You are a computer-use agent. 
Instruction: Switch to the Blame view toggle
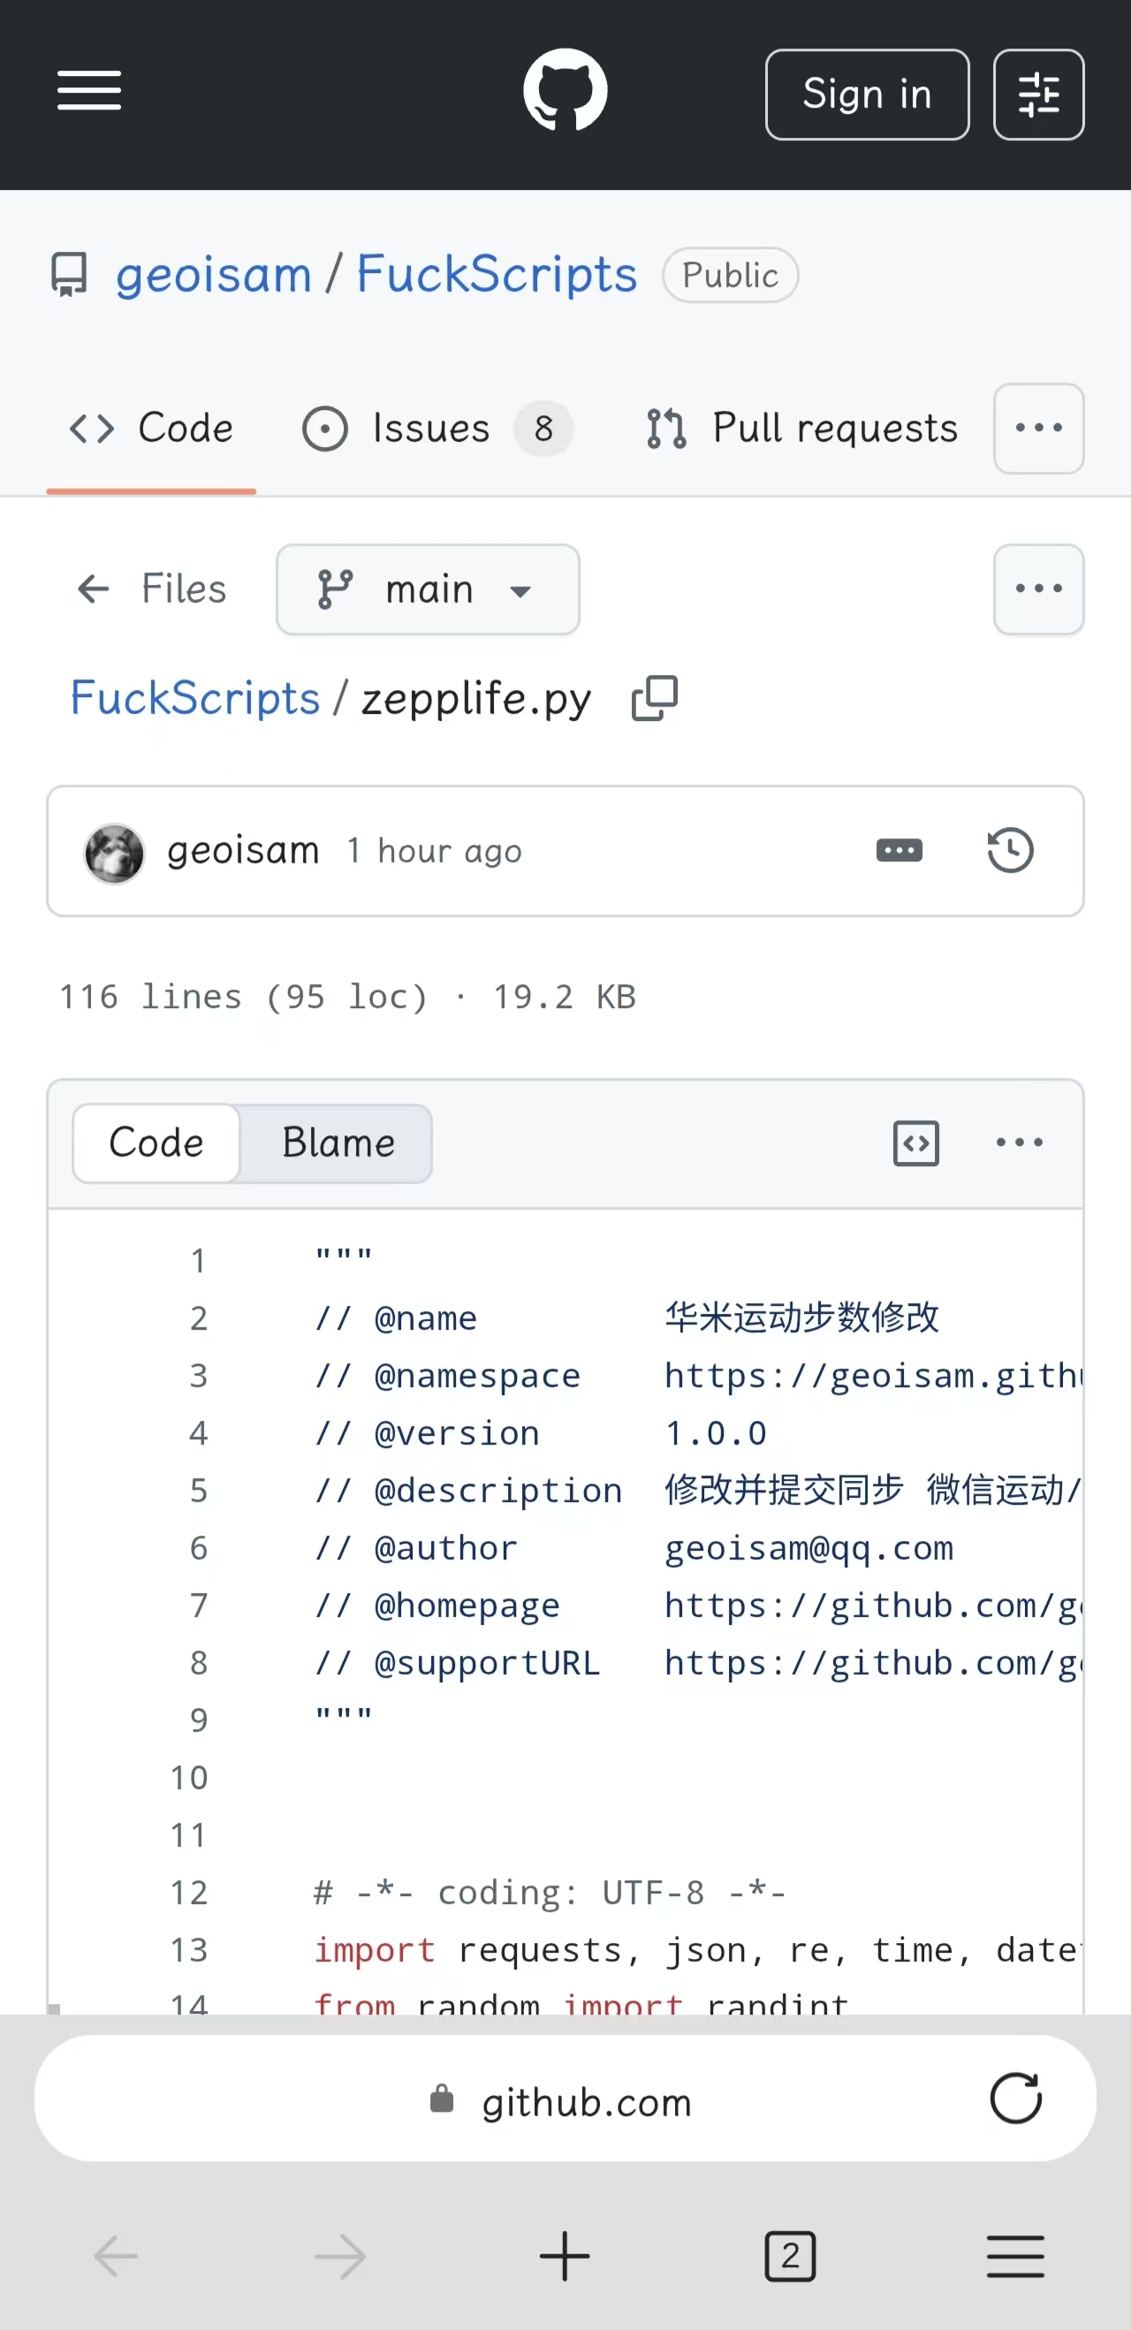point(338,1143)
